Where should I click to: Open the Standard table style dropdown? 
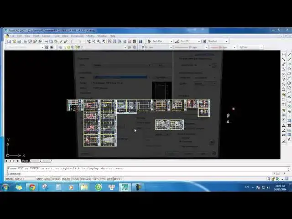[x=226, y=41]
